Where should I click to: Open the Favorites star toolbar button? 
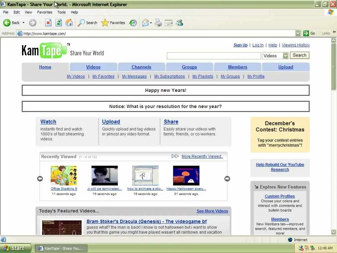[x=113, y=23]
